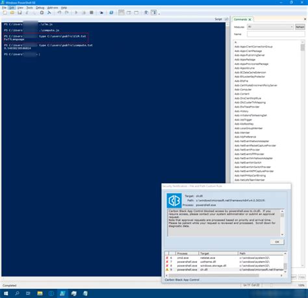The height and width of the screenshot is (298, 308).
Task: Click the Paste toolbar icon
Action: tap(42, 13)
